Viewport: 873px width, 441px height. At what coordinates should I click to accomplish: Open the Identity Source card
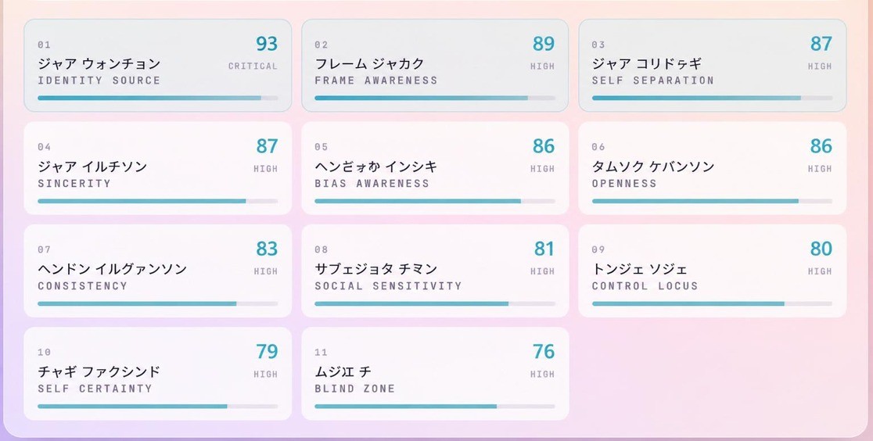coord(157,66)
